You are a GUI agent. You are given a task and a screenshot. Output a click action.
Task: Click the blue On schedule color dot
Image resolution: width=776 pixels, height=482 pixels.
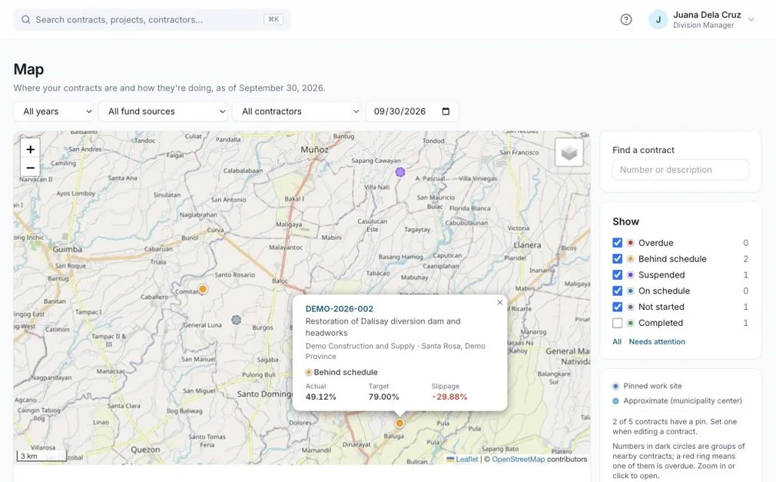tap(631, 291)
